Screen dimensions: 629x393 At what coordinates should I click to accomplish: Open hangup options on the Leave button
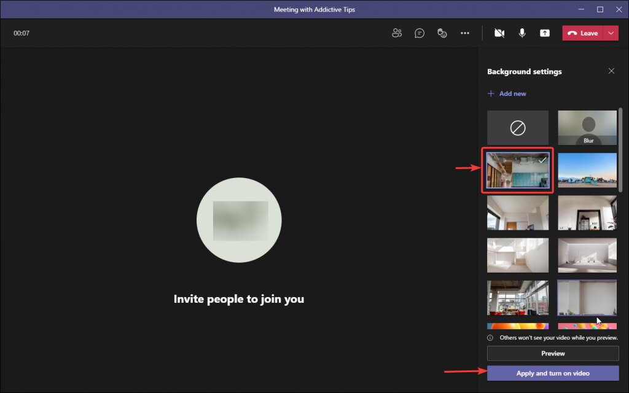[611, 33]
